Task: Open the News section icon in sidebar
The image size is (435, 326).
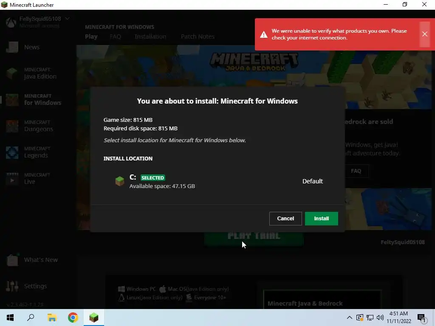Action: pyautogui.click(x=12, y=47)
